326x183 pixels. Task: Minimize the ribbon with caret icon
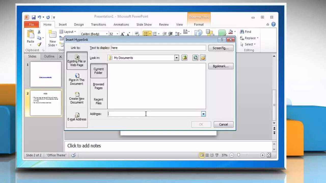coord(268,24)
